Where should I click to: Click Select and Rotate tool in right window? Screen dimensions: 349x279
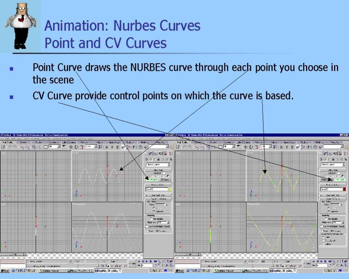click(251, 147)
